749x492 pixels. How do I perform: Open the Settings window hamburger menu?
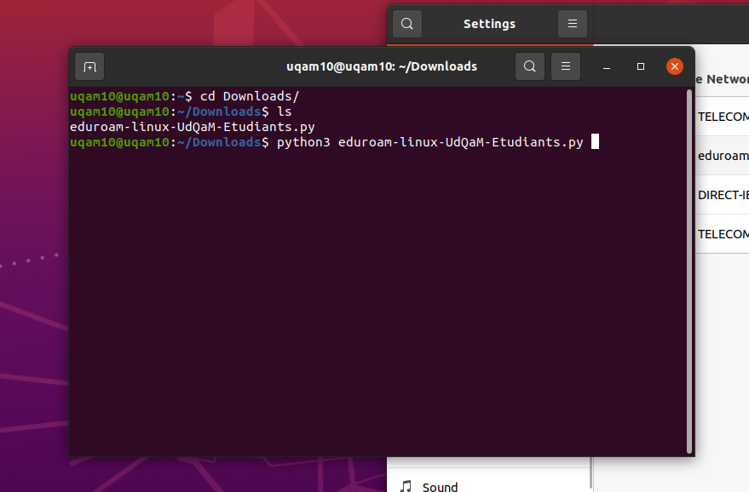(x=573, y=24)
